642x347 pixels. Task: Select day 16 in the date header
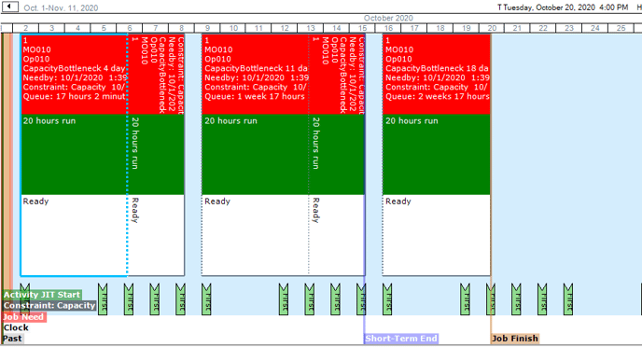pos(388,28)
